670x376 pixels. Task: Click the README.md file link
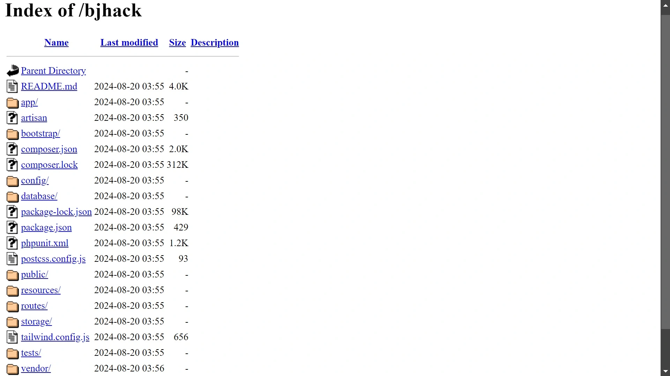49,86
